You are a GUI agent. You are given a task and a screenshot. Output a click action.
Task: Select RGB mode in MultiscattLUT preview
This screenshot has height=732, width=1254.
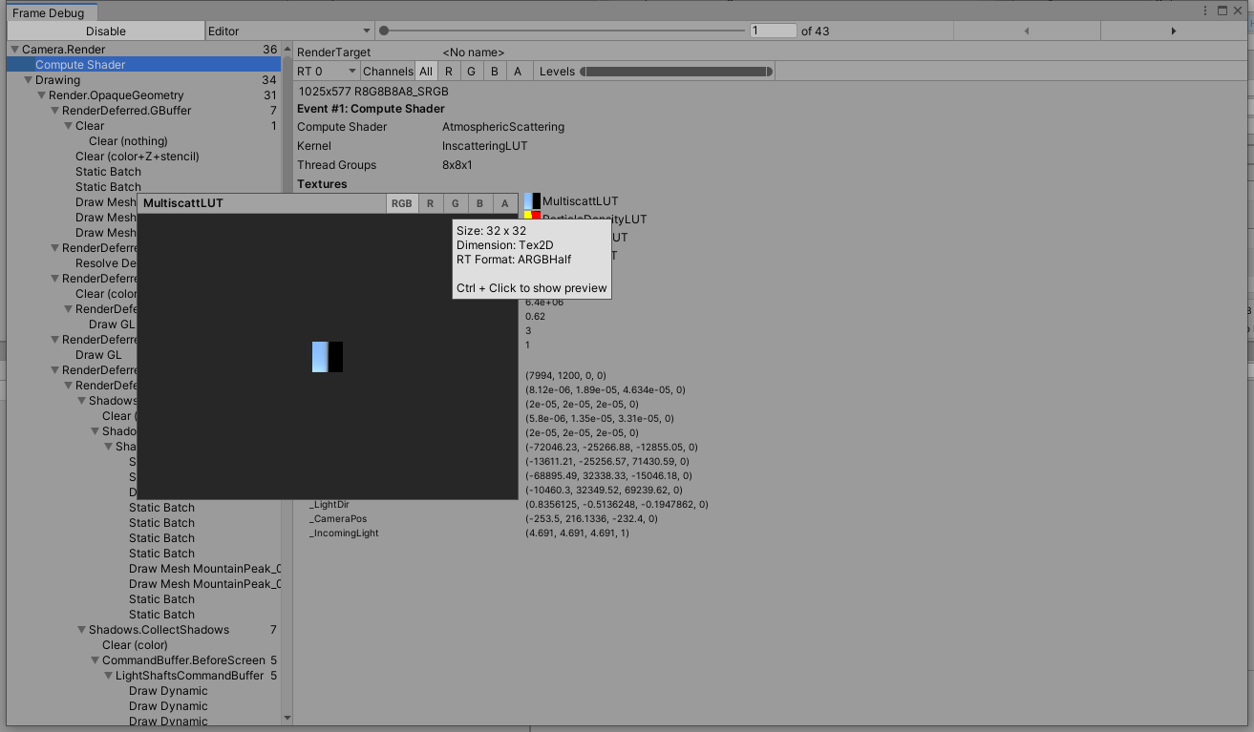(402, 203)
